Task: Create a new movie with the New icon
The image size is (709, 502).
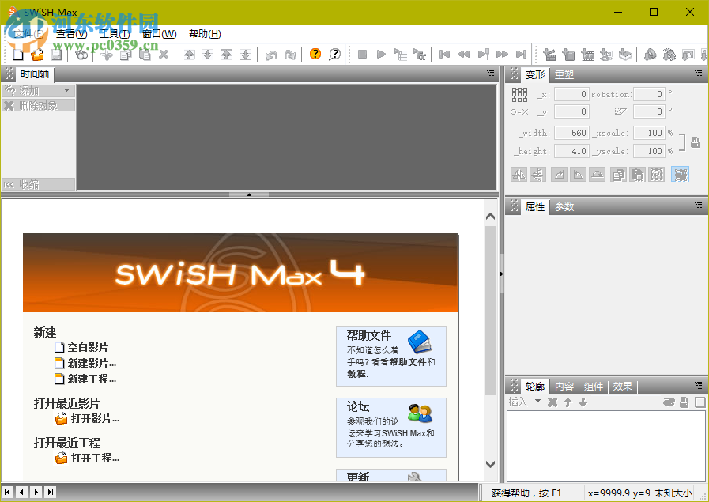Action: pyautogui.click(x=18, y=54)
